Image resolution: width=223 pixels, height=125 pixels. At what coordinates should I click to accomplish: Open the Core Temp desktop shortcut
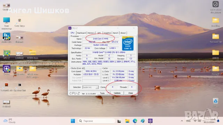tap(20, 22)
